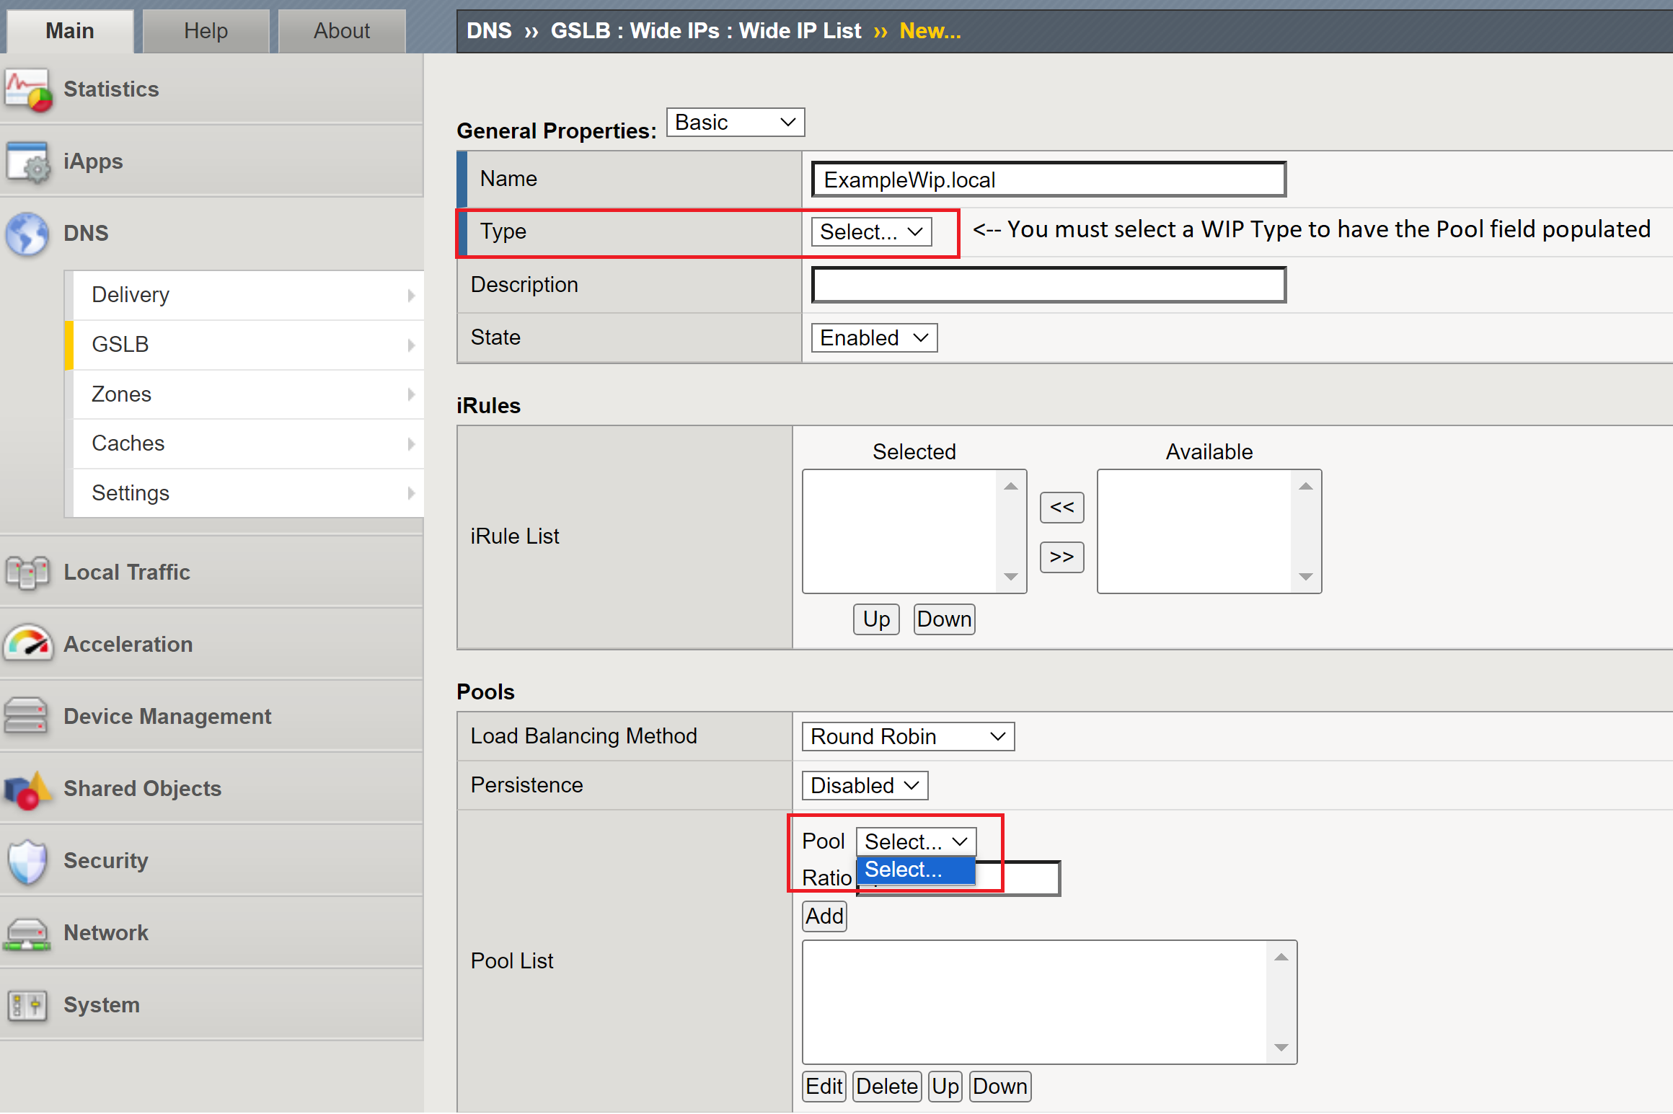Open the Statistics section

(111, 89)
